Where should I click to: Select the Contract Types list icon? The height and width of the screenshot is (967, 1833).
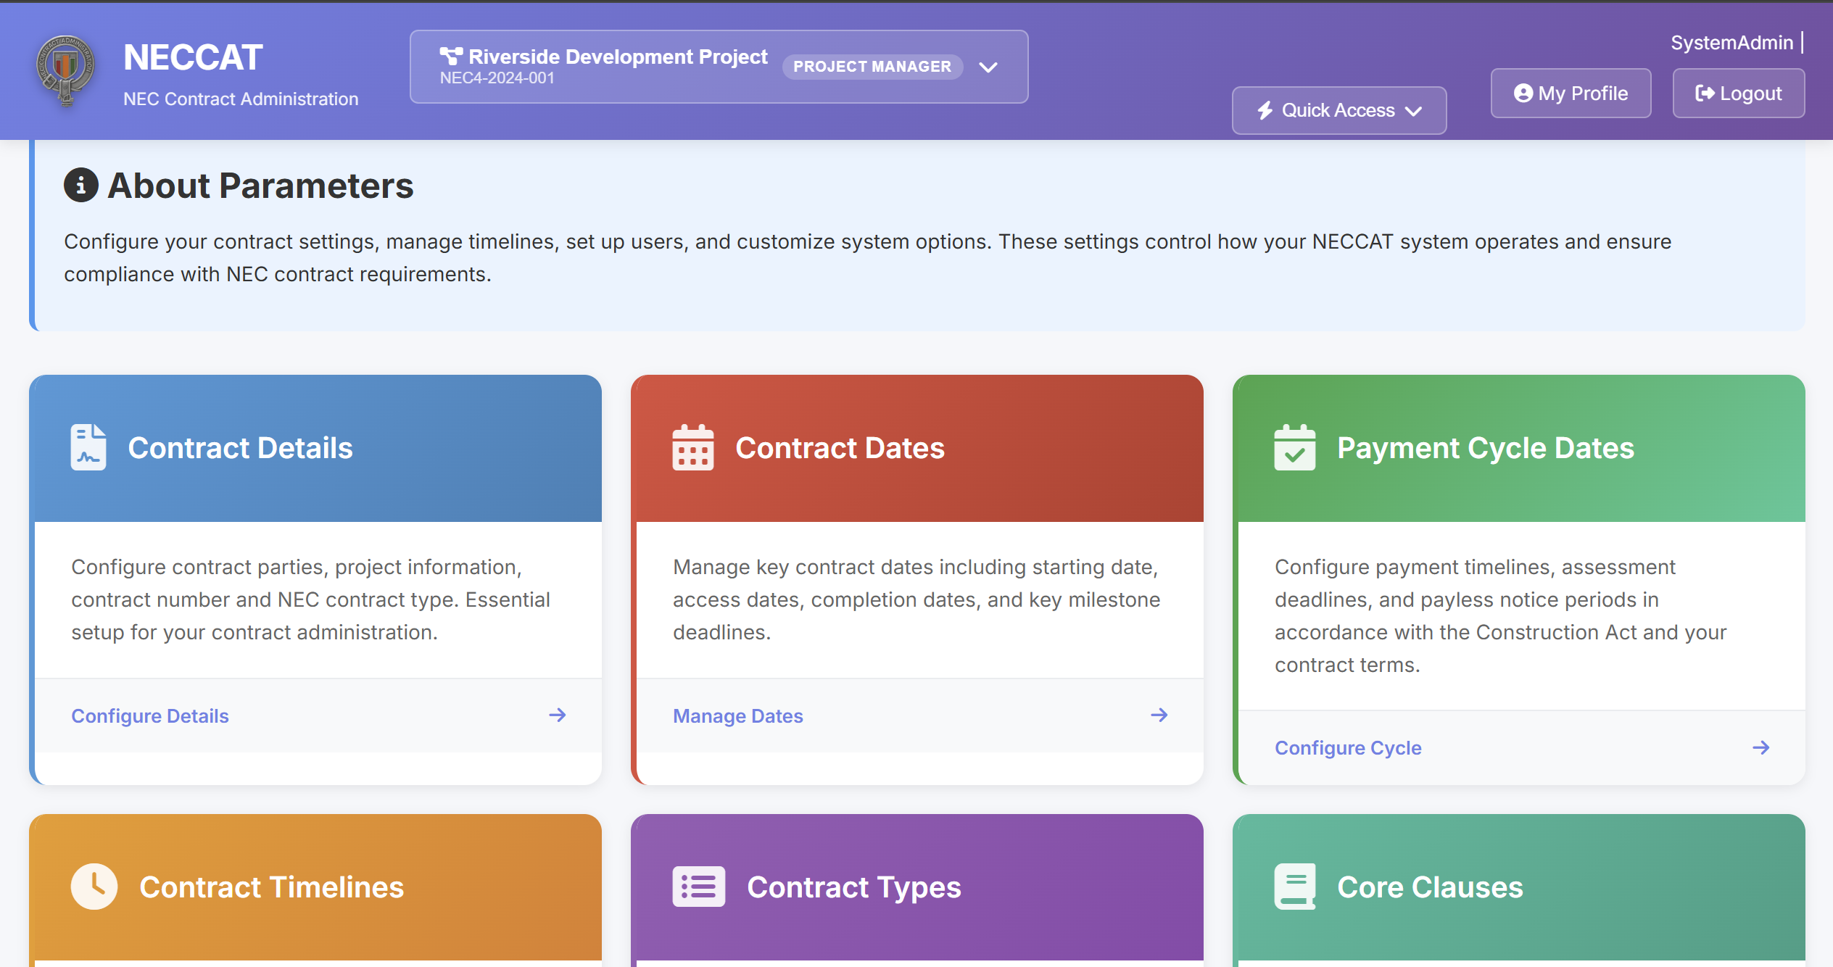pos(698,885)
